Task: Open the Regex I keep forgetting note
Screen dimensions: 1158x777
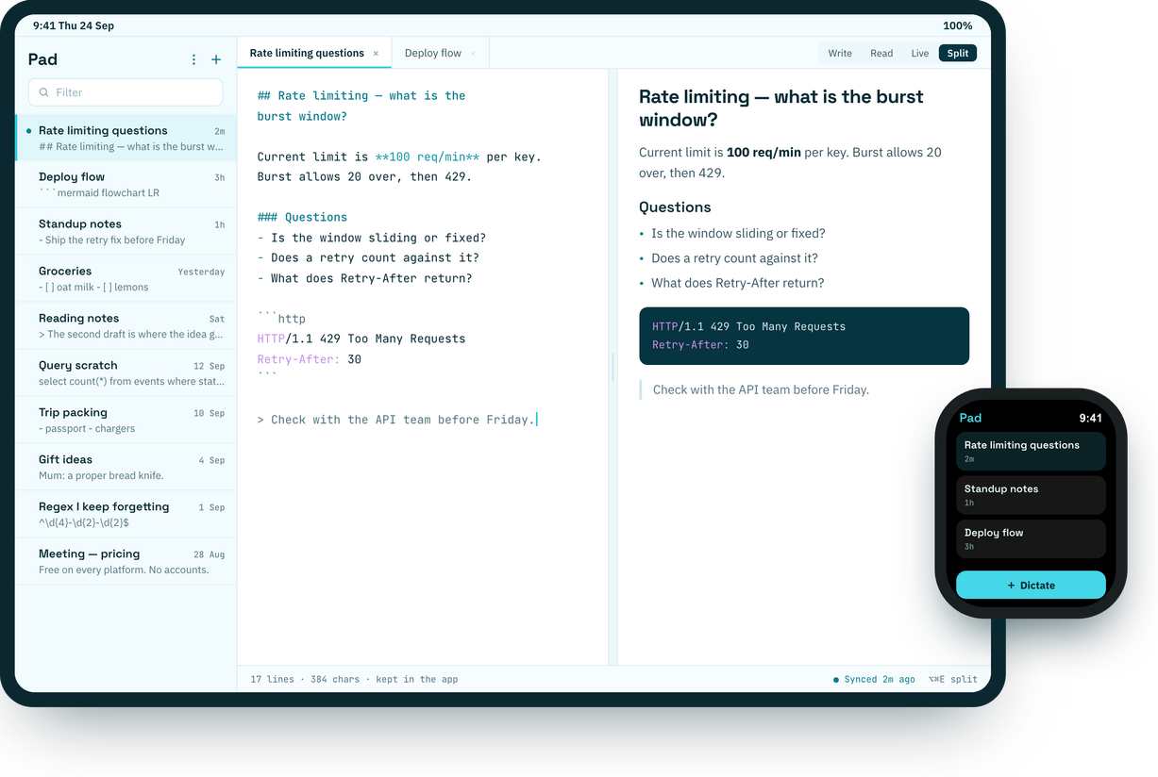Action: [126, 514]
